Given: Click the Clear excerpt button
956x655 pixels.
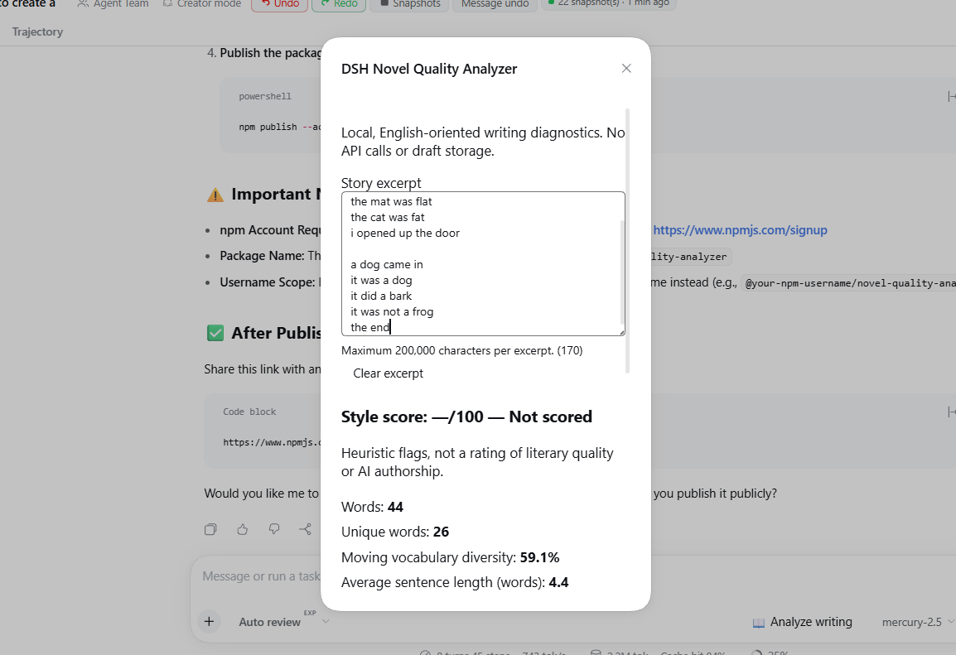Looking at the screenshot, I should 388,373.
